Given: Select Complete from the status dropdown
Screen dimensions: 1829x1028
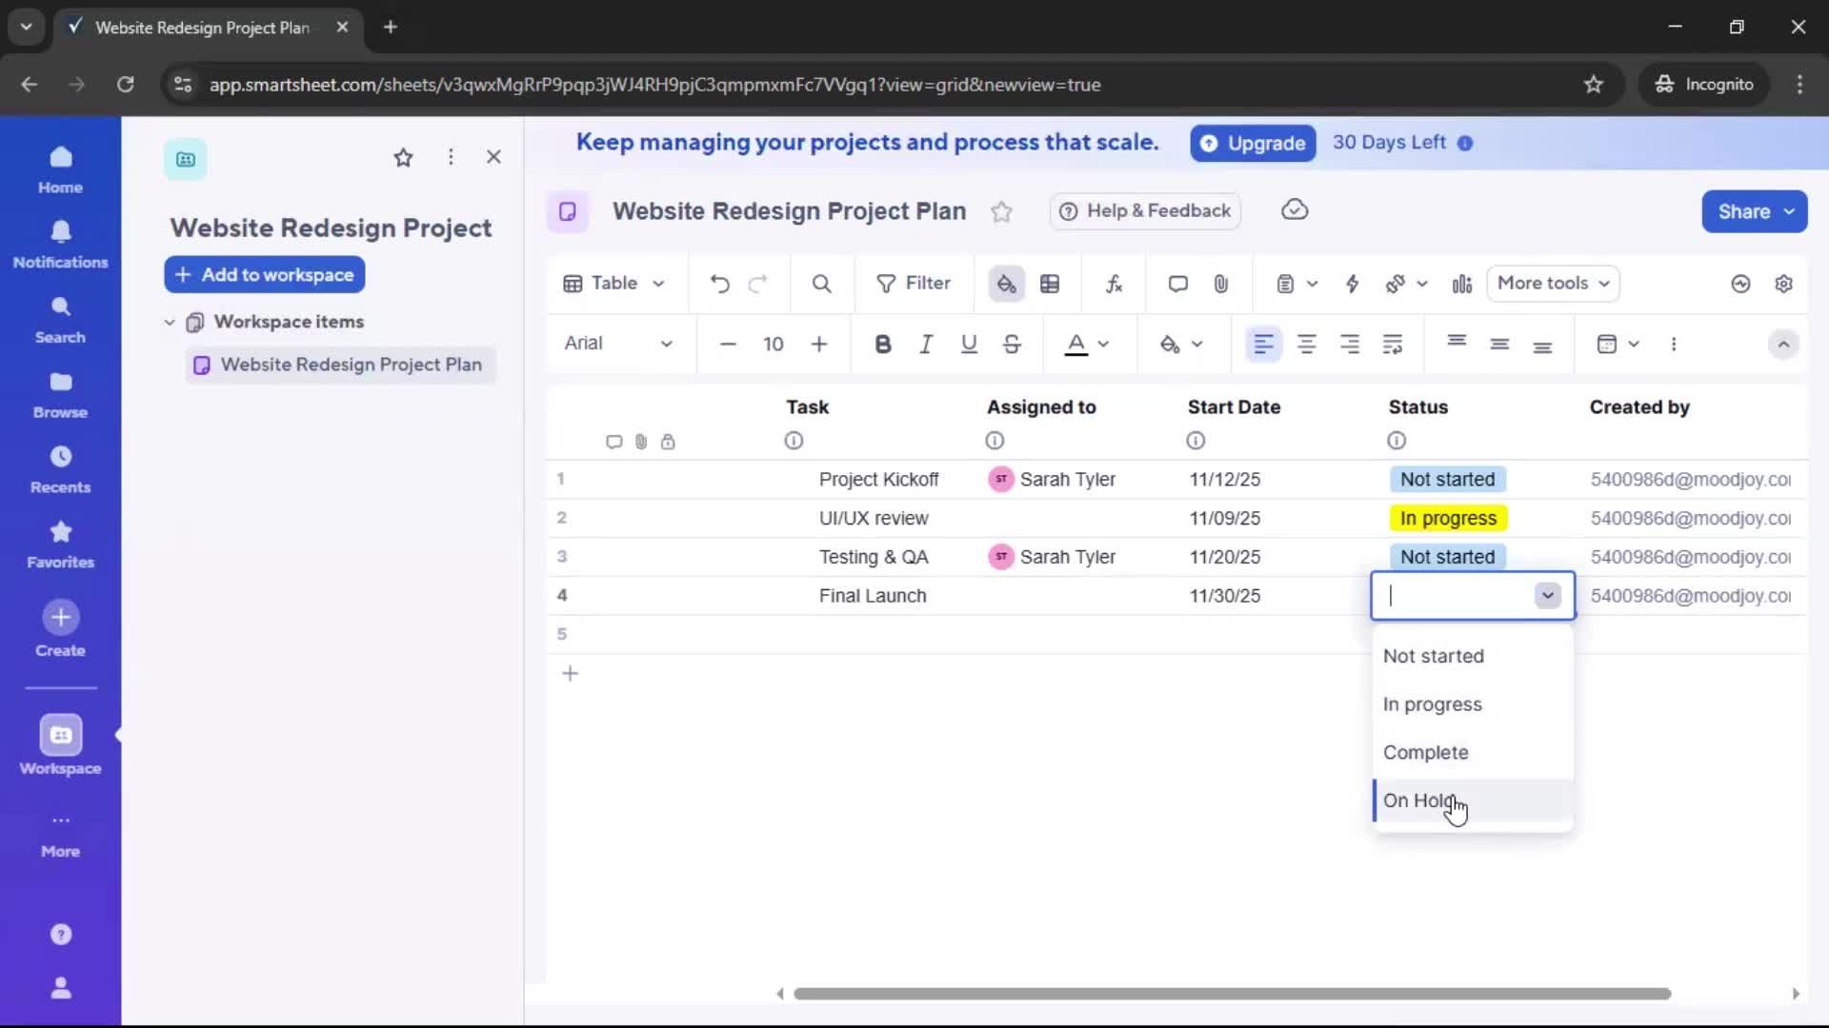Looking at the screenshot, I should [x=1427, y=752].
